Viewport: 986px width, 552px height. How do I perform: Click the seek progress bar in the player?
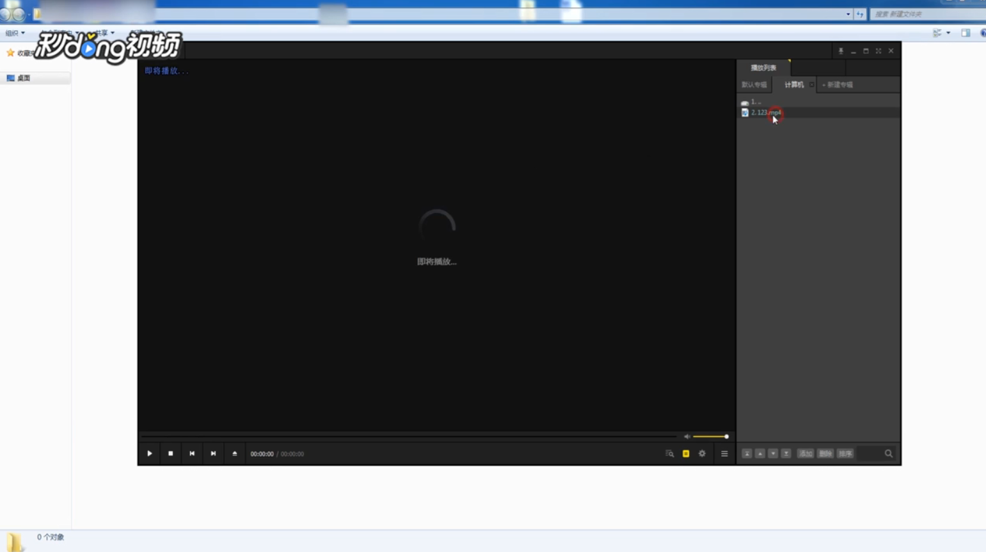(x=409, y=436)
